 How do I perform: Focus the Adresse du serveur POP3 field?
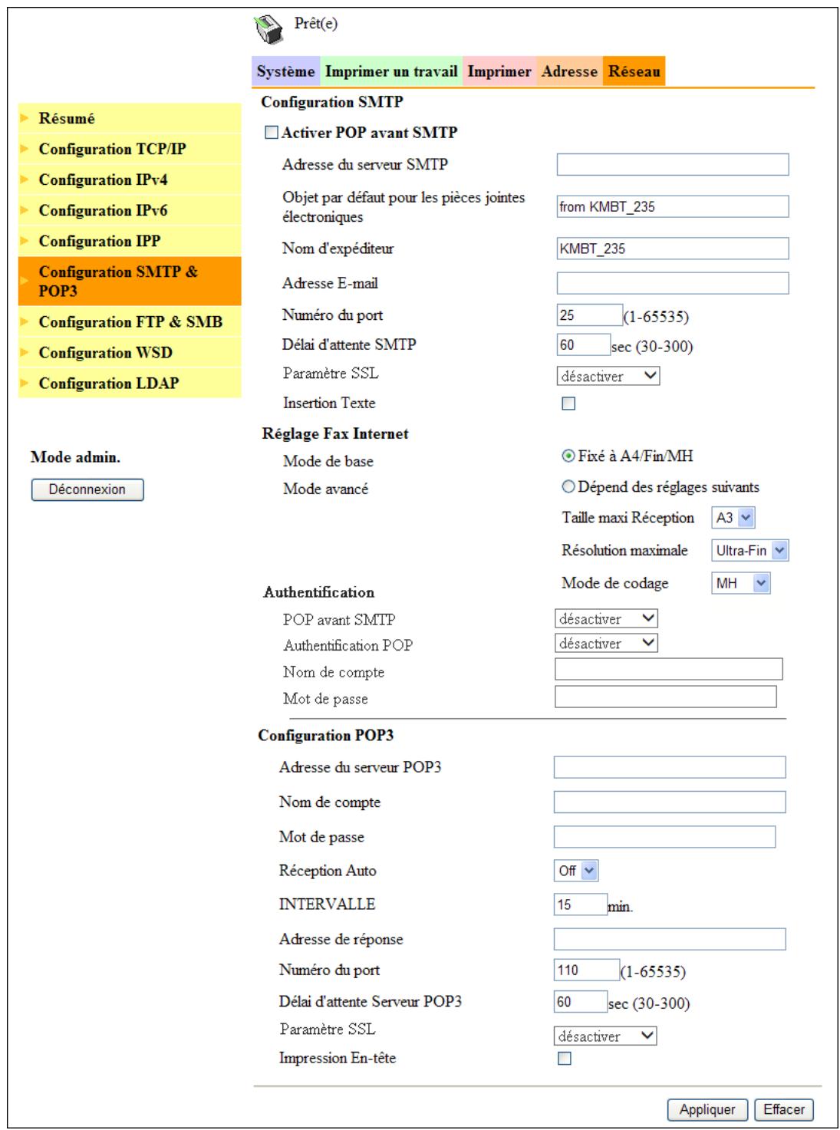pos(670,767)
